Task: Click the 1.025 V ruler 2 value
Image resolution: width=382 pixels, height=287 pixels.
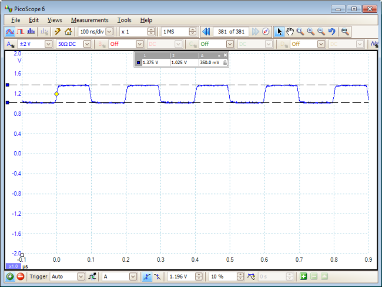Action: (x=179, y=63)
